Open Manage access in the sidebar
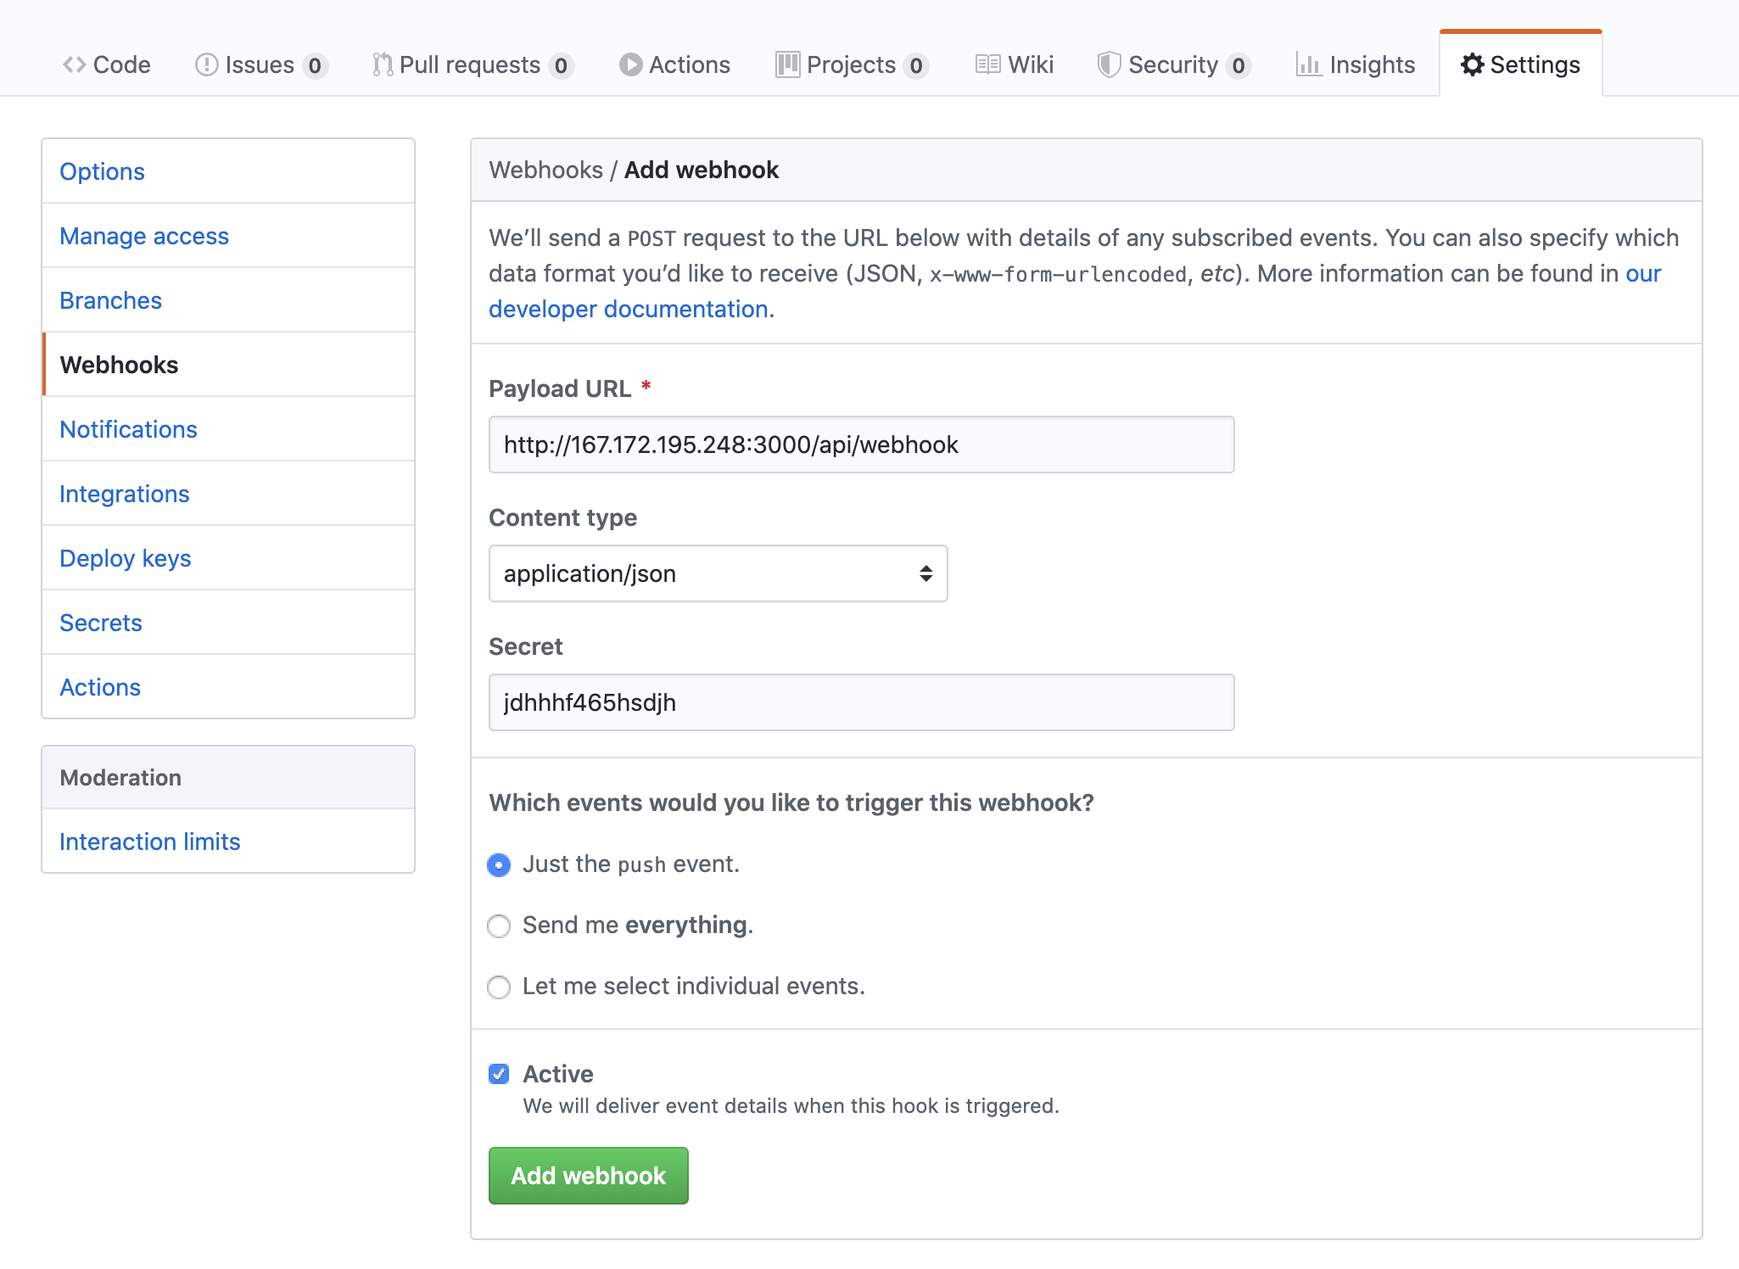This screenshot has width=1739, height=1269. 228,236
